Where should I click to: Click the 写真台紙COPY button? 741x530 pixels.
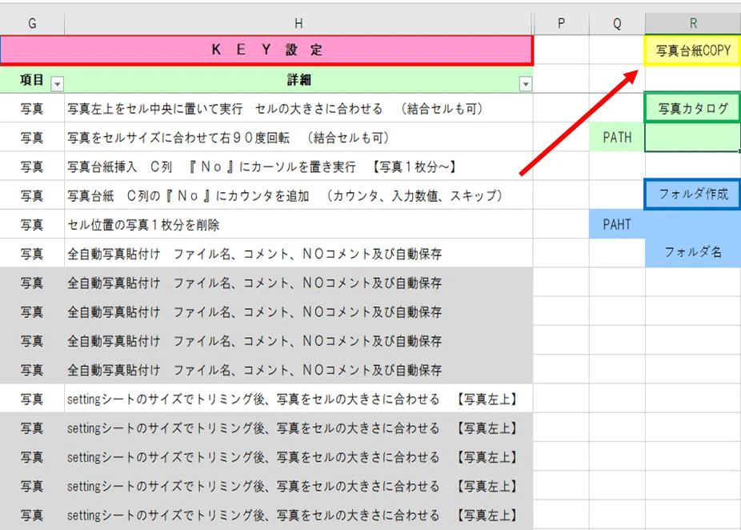pos(693,50)
